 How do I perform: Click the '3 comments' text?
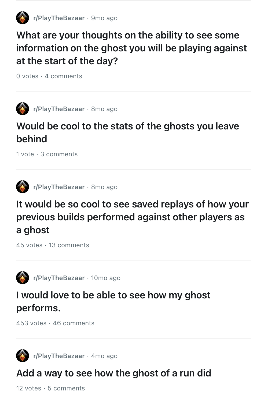[59, 154]
